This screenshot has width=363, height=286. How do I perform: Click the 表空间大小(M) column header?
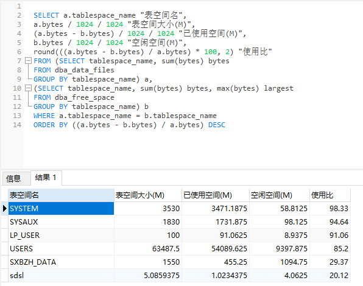click(x=148, y=195)
